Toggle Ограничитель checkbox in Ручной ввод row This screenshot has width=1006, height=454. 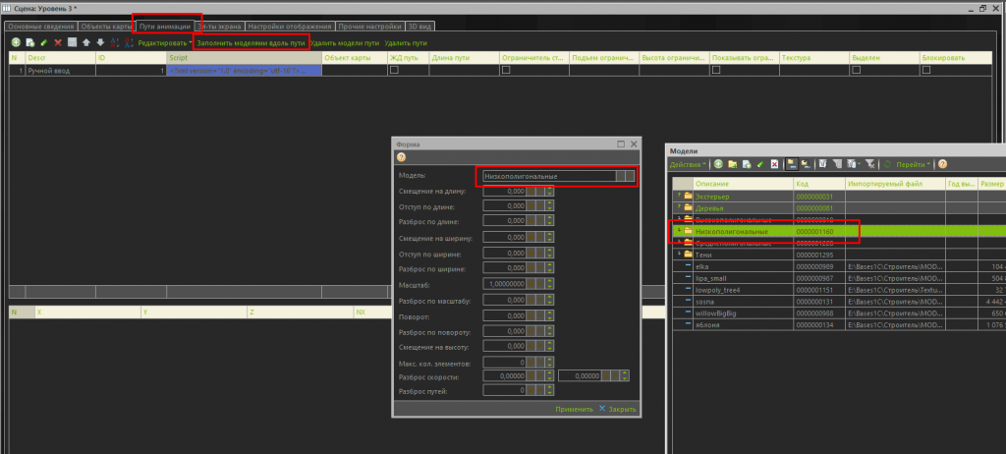[x=506, y=71]
